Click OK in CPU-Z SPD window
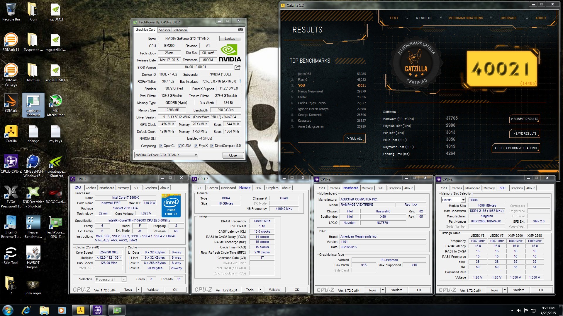 541,290
